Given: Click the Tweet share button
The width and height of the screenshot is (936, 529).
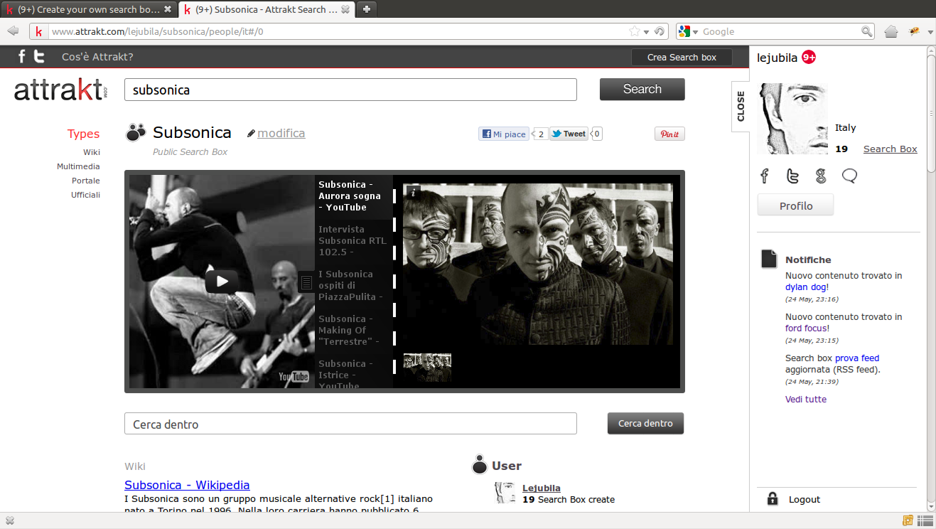Looking at the screenshot, I should pos(569,134).
